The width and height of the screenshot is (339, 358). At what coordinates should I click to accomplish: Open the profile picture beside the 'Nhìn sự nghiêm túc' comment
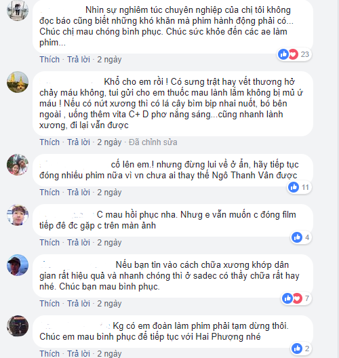18,10
